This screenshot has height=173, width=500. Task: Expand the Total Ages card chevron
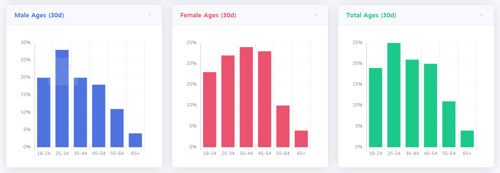481,15
